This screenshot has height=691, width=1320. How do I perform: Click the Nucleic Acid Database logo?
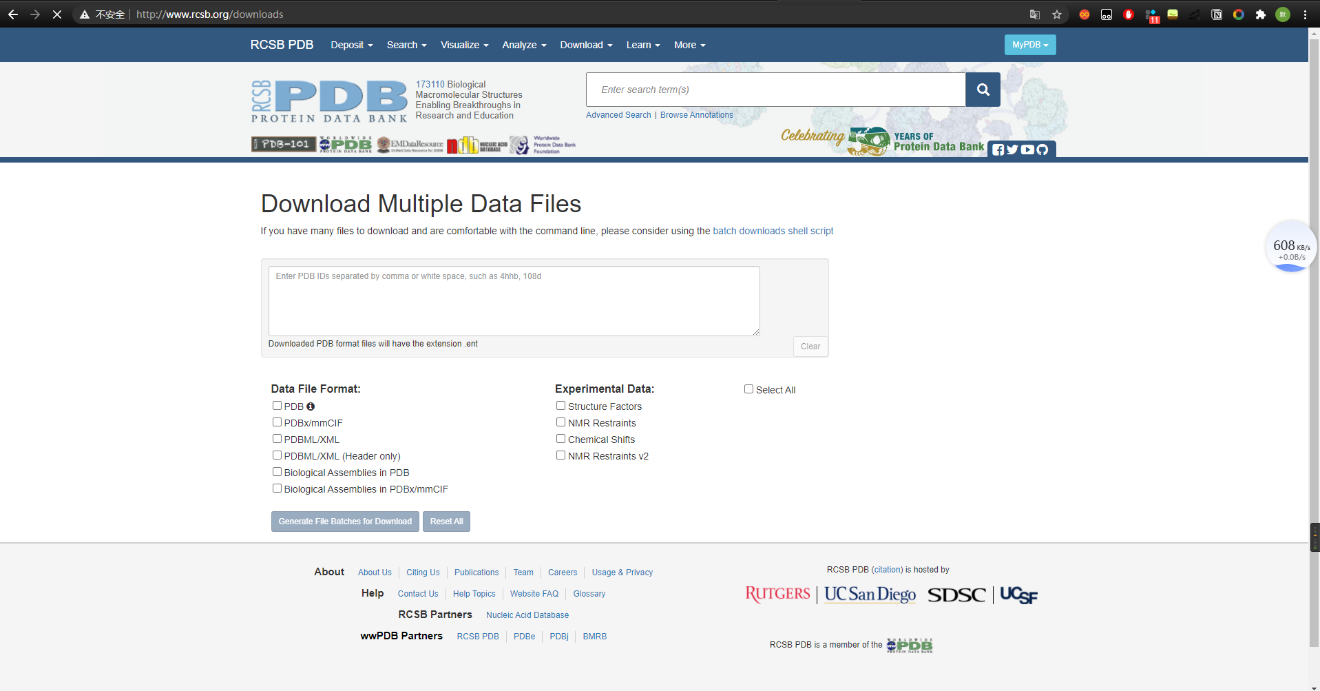tap(476, 145)
